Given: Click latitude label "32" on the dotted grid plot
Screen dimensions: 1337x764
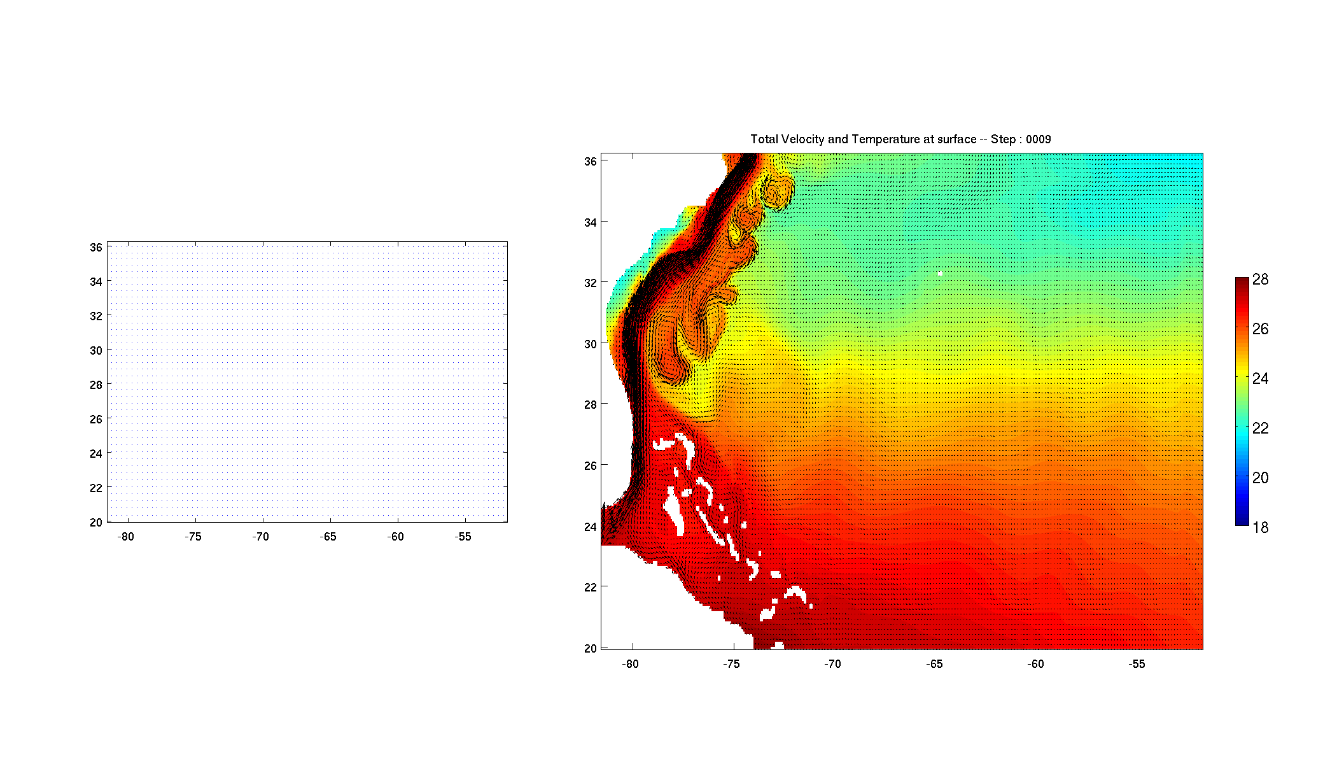Looking at the screenshot, I should pyautogui.click(x=96, y=316).
